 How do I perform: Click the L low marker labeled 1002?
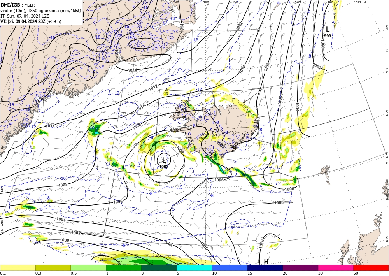click(x=164, y=160)
